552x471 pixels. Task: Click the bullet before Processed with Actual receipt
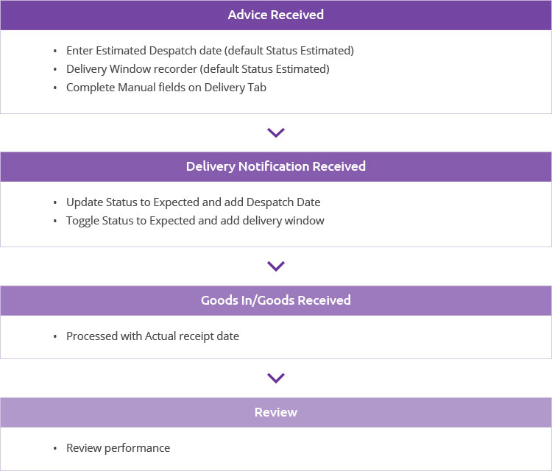coord(55,337)
